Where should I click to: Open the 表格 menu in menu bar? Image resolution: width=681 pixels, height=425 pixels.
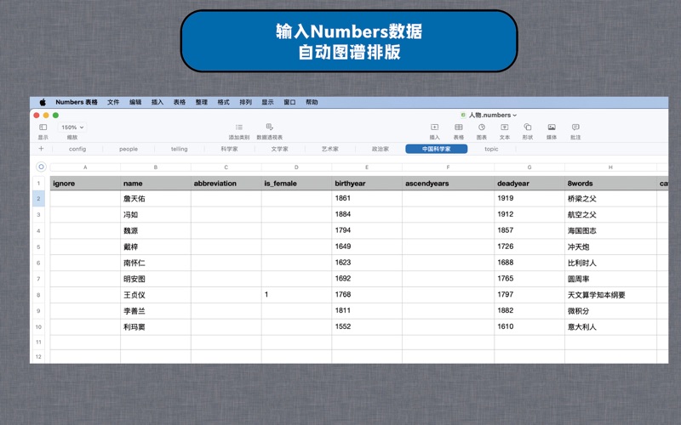pyautogui.click(x=180, y=102)
